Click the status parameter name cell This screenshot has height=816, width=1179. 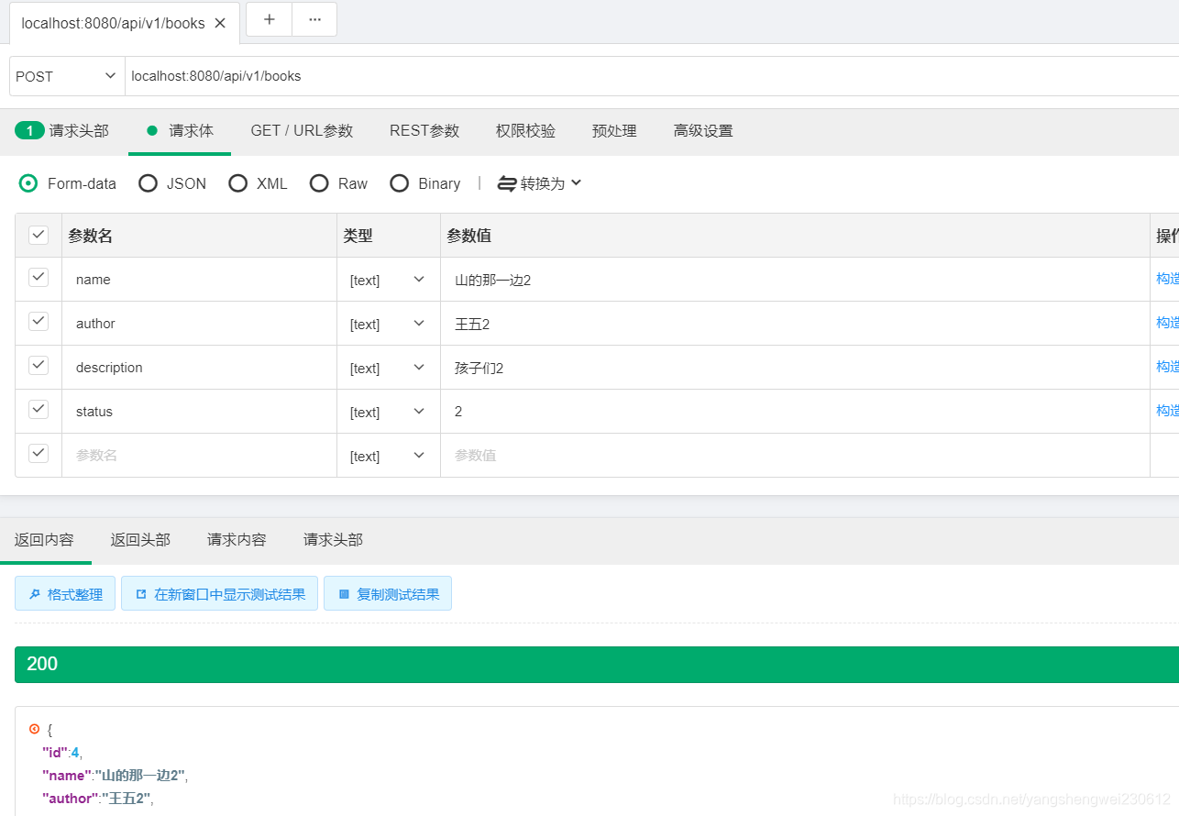pyautogui.click(x=199, y=412)
